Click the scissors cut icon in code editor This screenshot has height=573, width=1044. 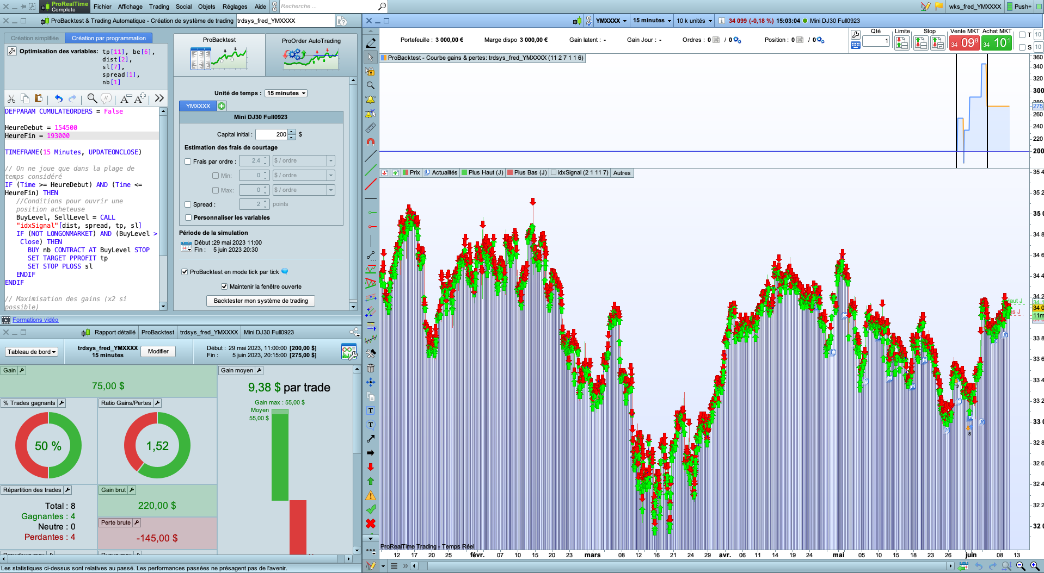(x=11, y=98)
